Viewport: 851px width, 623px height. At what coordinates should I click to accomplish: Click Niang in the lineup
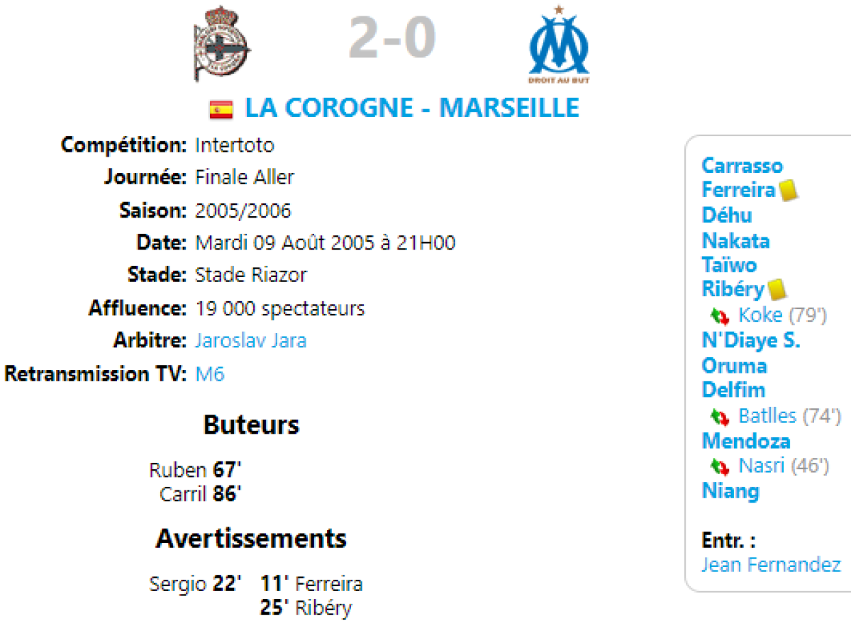[730, 491]
